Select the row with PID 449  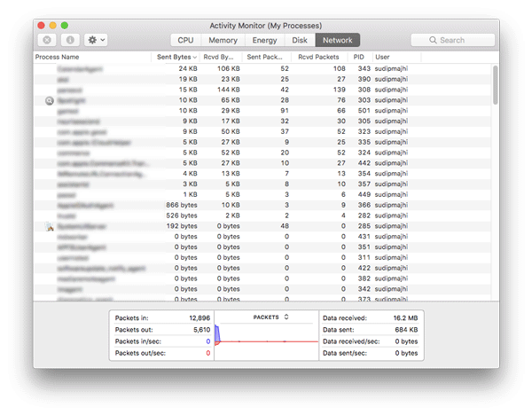click(x=262, y=195)
